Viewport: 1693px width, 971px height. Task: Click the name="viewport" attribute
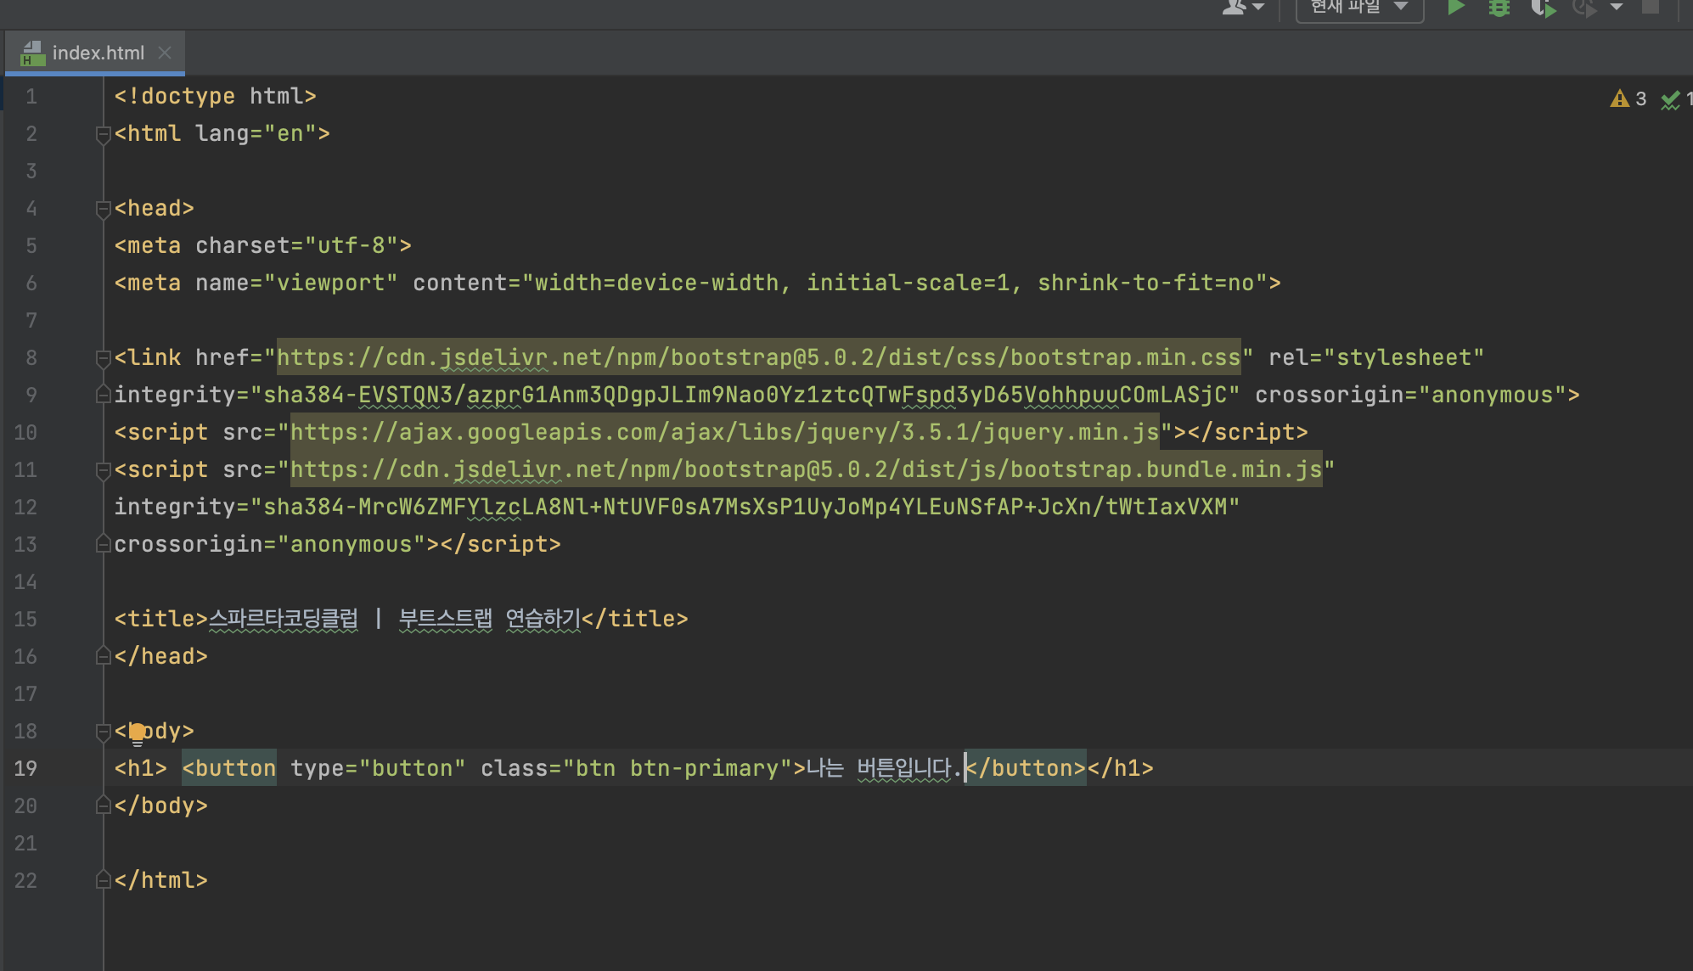point(297,283)
